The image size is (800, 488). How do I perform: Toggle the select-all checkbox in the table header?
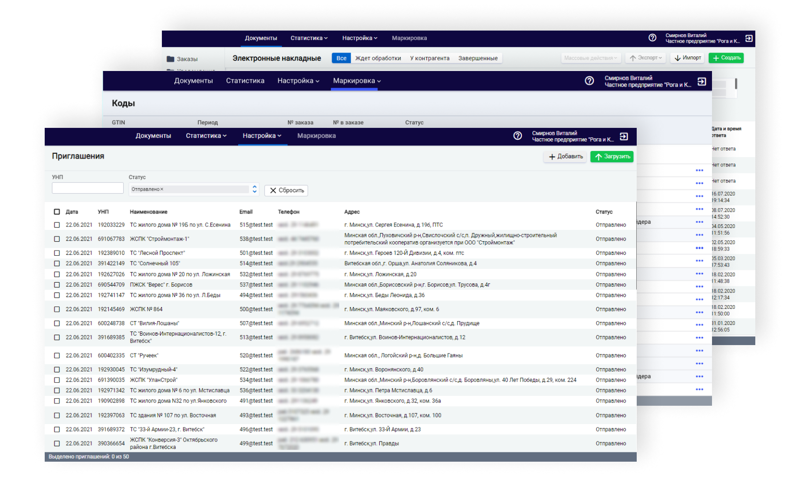[x=57, y=212]
